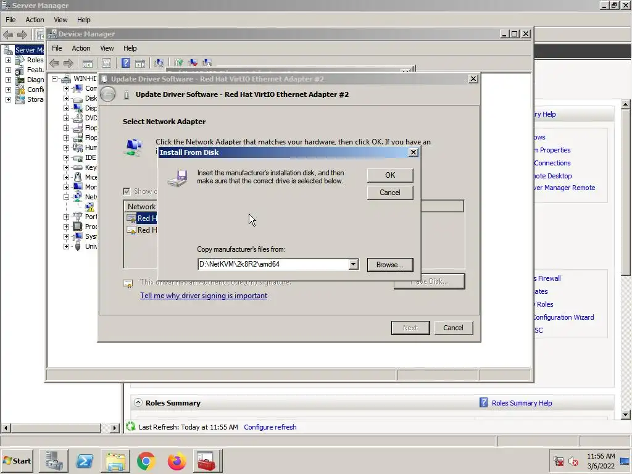The width and height of the screenshot is (632, 474).
Task: Open Device Manager properties toolbar icon
Action: [106, 63]
